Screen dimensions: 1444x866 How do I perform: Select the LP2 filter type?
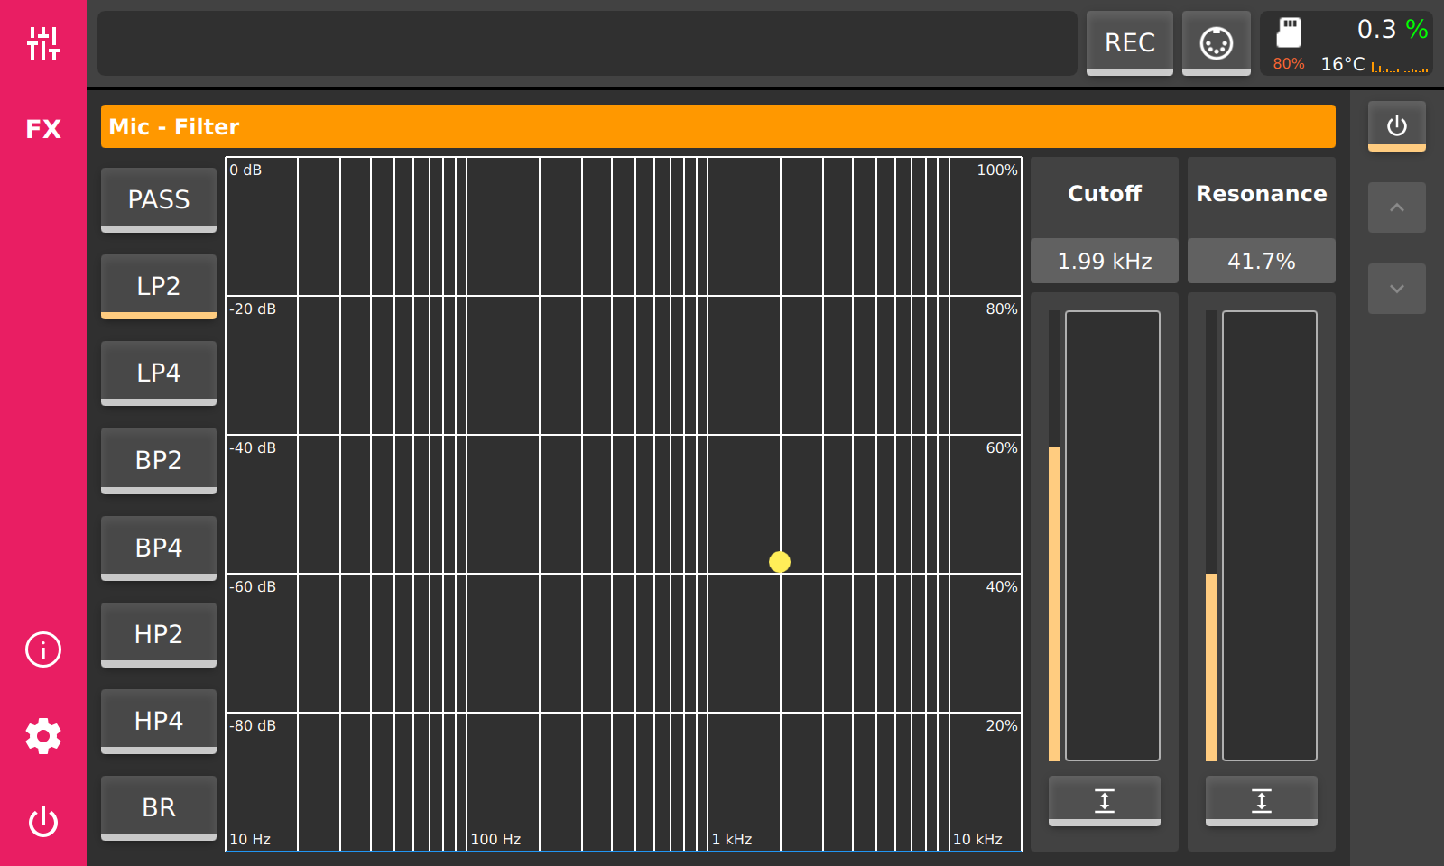(159, 287)
